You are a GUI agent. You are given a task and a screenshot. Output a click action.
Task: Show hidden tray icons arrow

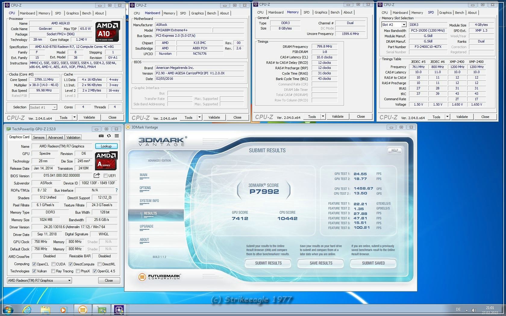[467, 310]
